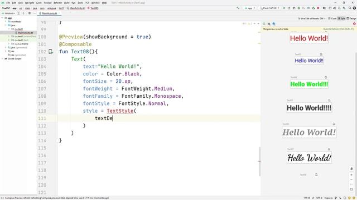This screenshot has width=357, height=200.
Task: Click the 4 spaces indent status item
Action: pyautogui.click(x=329, y=198)
